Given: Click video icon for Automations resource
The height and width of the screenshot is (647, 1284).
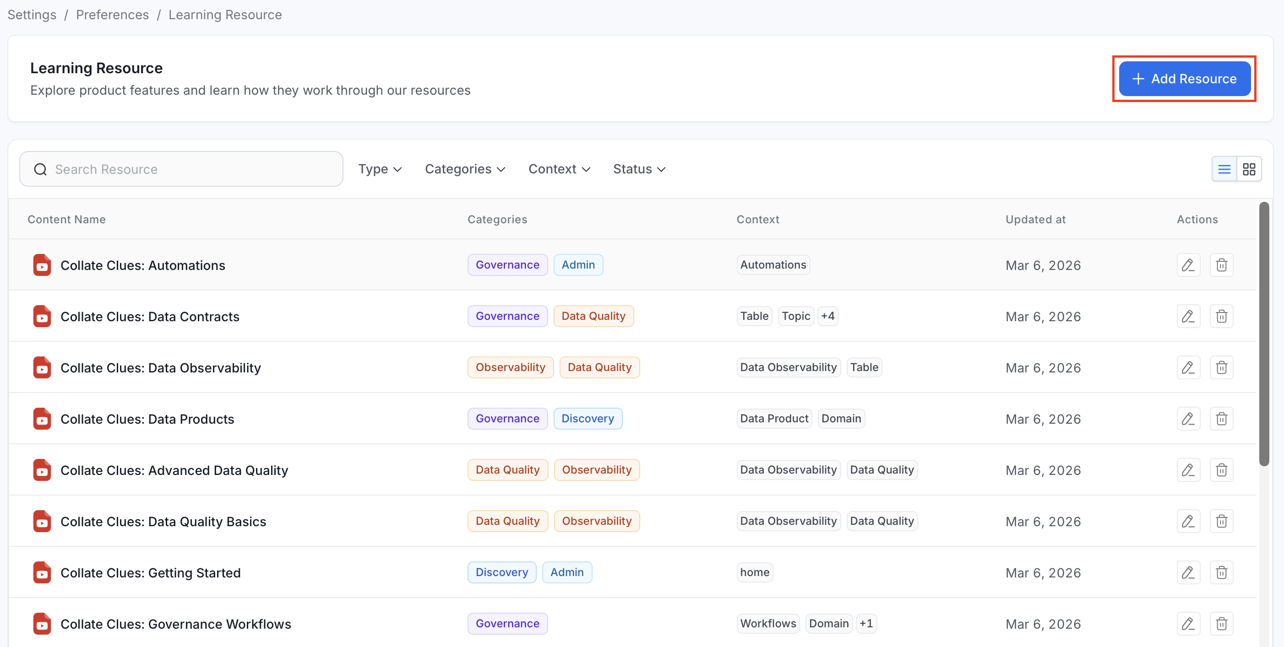Looking at the screenshot, I should pyautogui.click(x=42, y=265).
